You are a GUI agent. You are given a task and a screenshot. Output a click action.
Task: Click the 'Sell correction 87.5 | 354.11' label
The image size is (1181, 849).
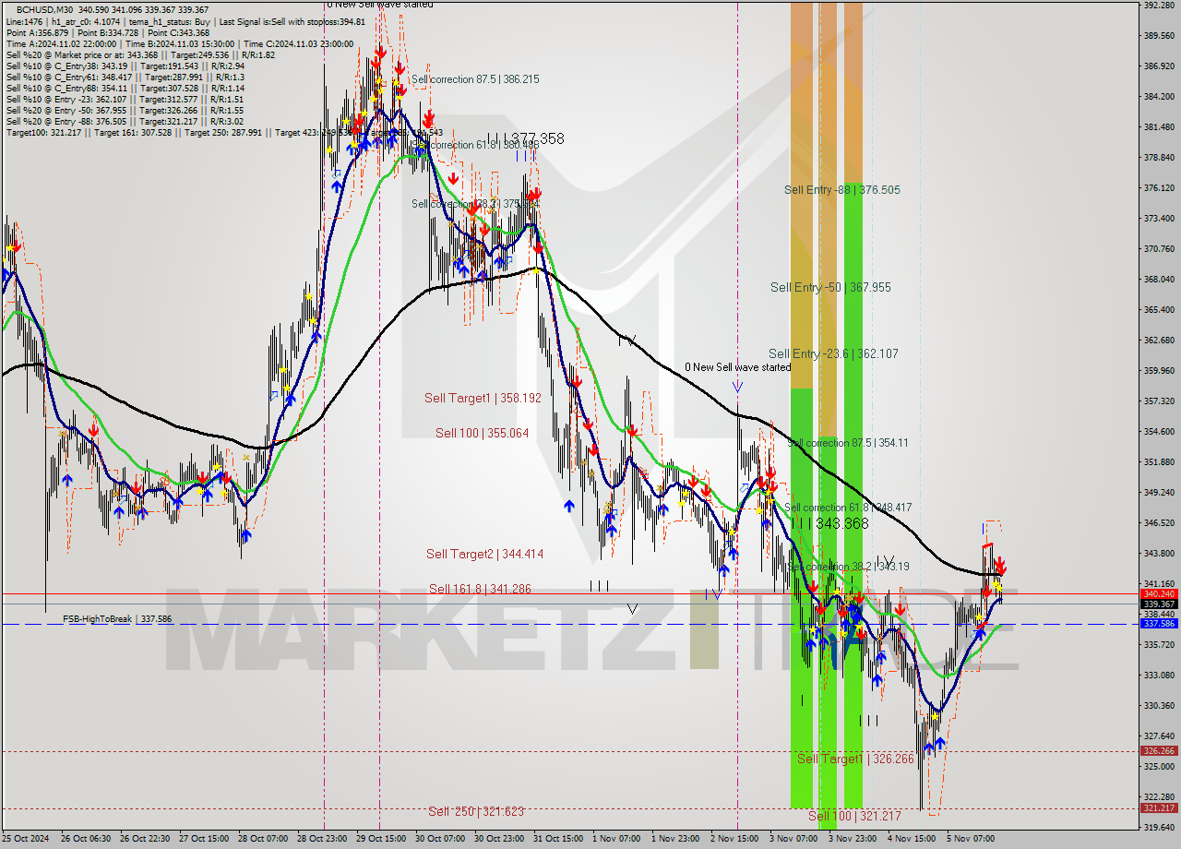point(848,443)
